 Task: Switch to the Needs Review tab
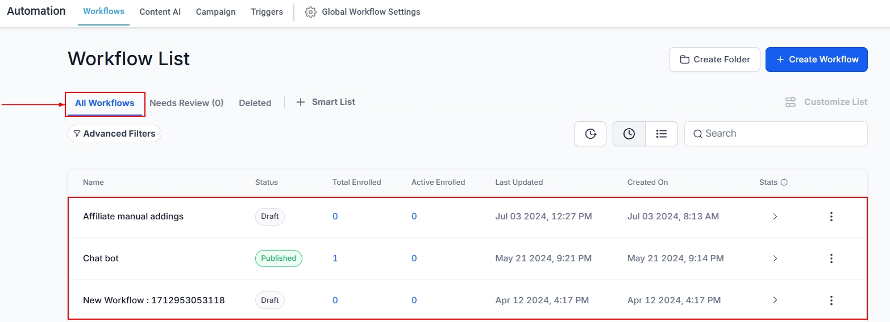click(x=186, y=103)
